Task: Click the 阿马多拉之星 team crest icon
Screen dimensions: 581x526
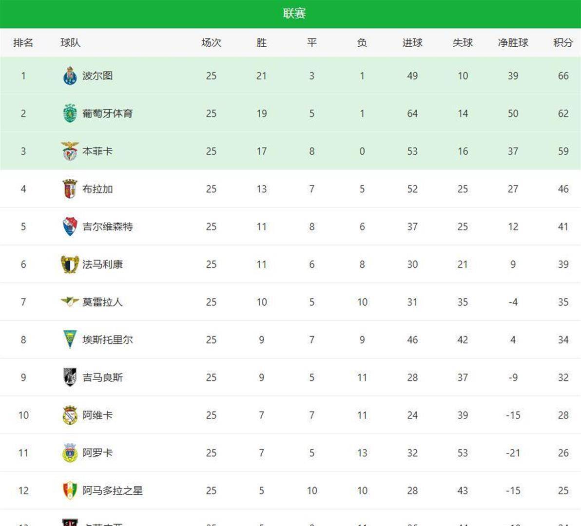Action: tap(70, 490)
